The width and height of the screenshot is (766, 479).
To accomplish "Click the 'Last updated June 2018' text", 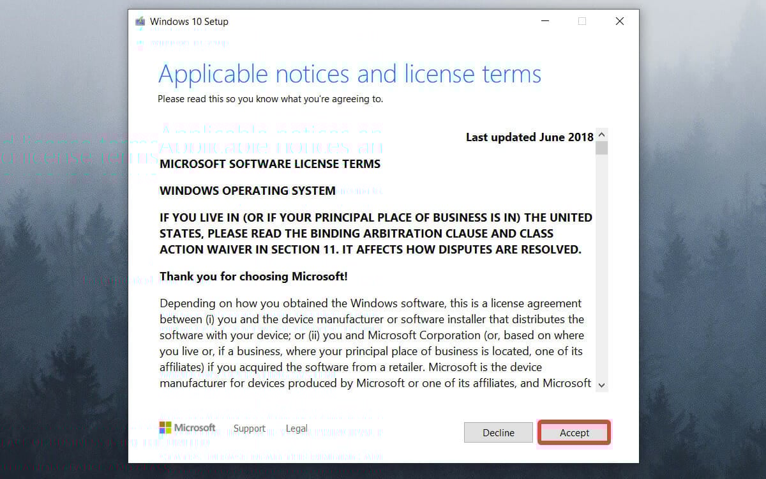I will coord(529,137).
